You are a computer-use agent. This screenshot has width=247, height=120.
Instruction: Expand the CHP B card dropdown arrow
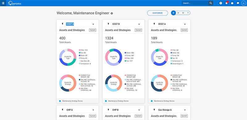(139, 110)
